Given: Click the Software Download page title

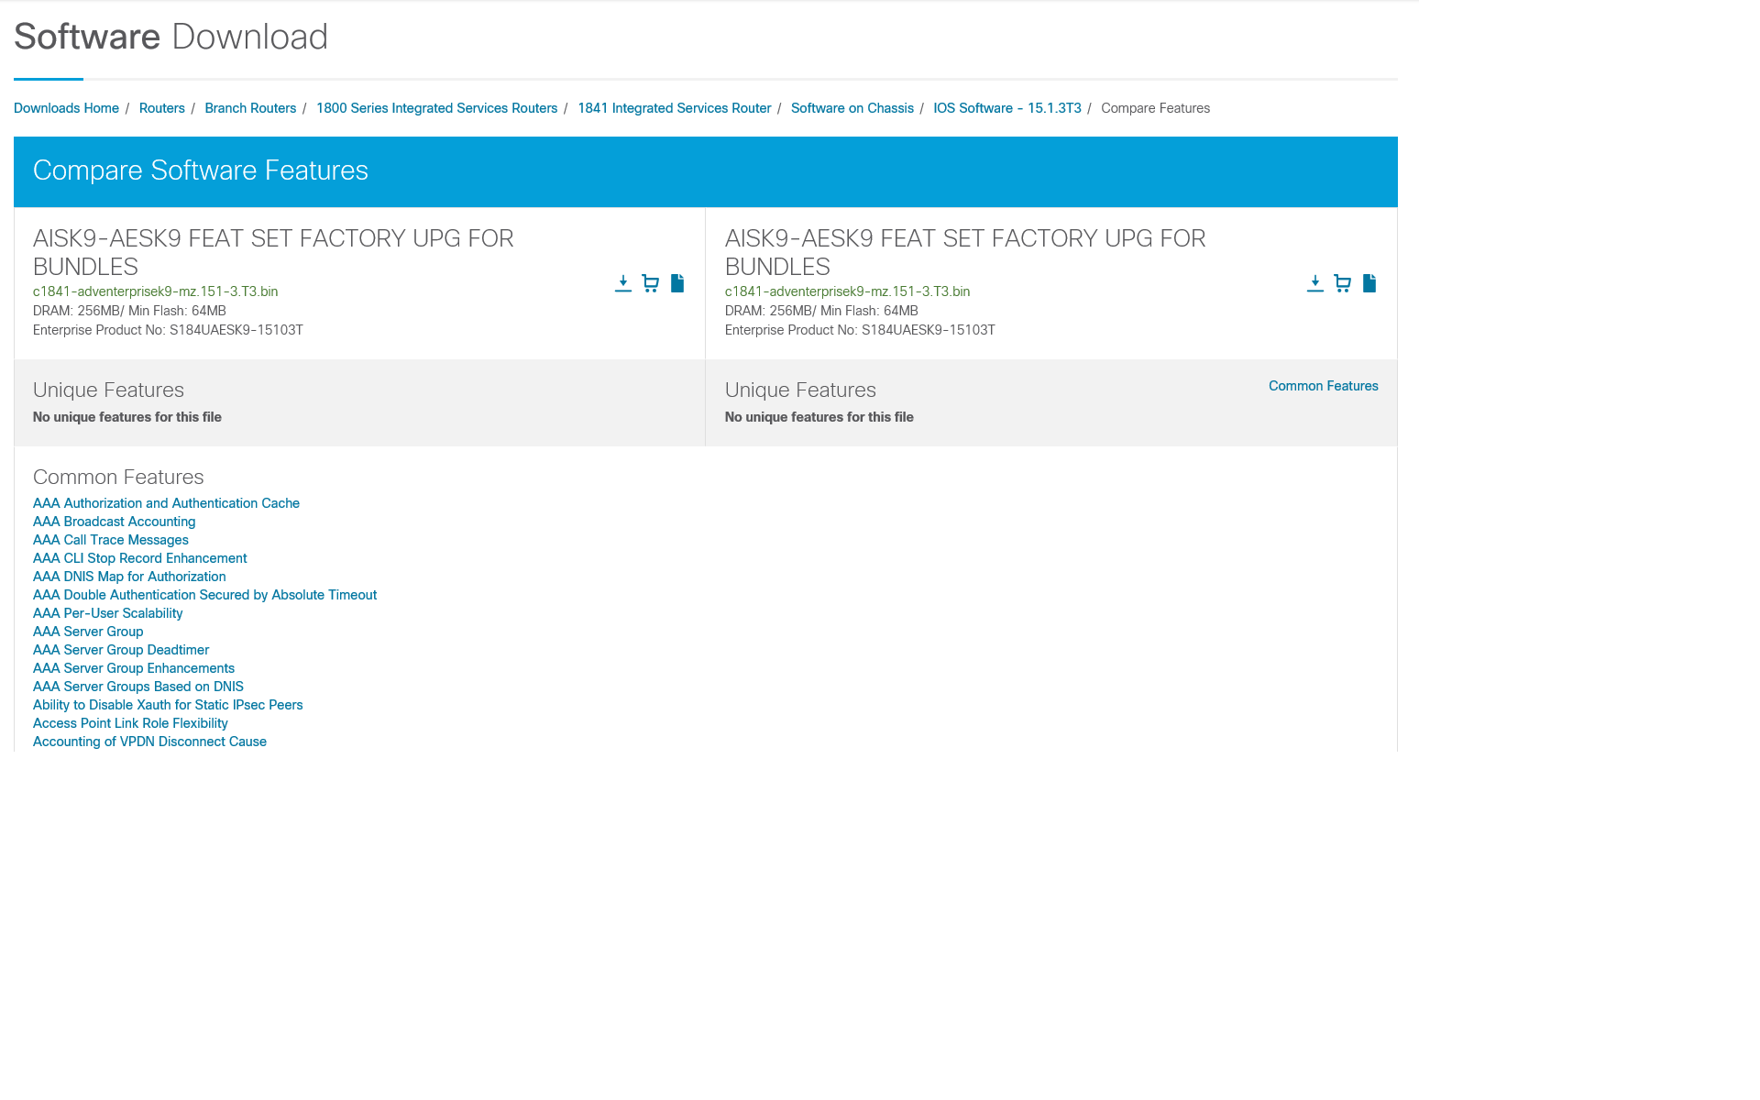Looking at the screenshot, I should pyautogui.click(x=170, y=37).
